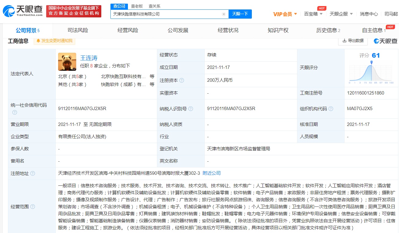Screen dimensions: 399x233
Task: Click 其他（共3家）text
Action: [73, 84]
